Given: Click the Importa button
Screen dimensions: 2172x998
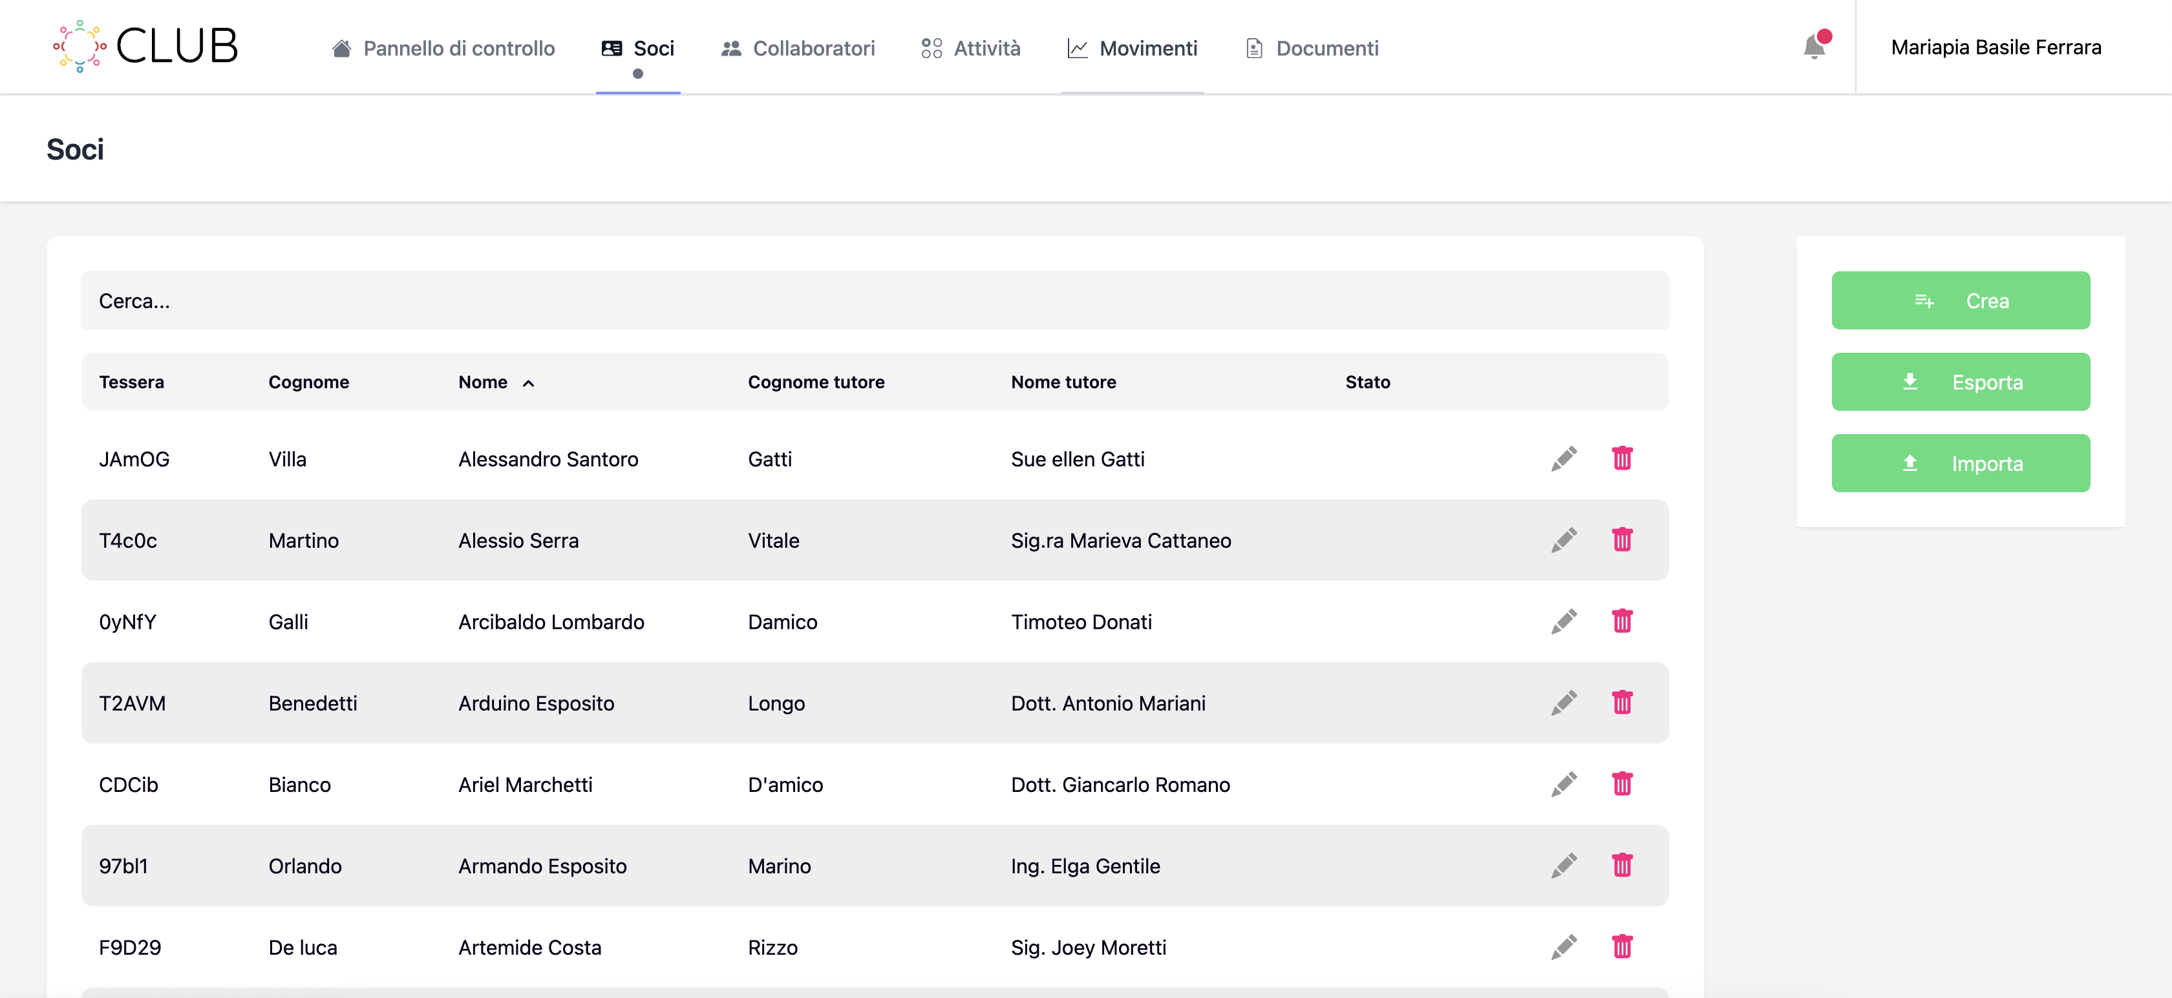Looking at the screenshot, I should click(1961, 463).
